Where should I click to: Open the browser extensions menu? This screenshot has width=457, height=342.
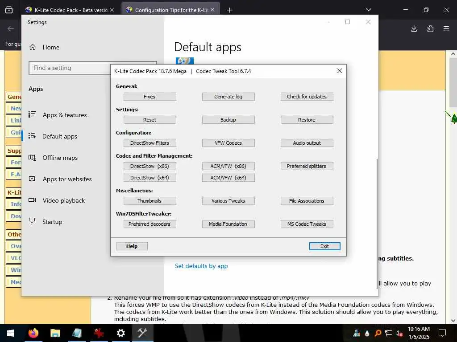pyautogui.click(x=430, y=28)
